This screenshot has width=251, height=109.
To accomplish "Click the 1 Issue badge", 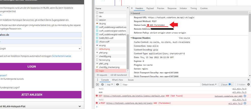I will 227,85.
